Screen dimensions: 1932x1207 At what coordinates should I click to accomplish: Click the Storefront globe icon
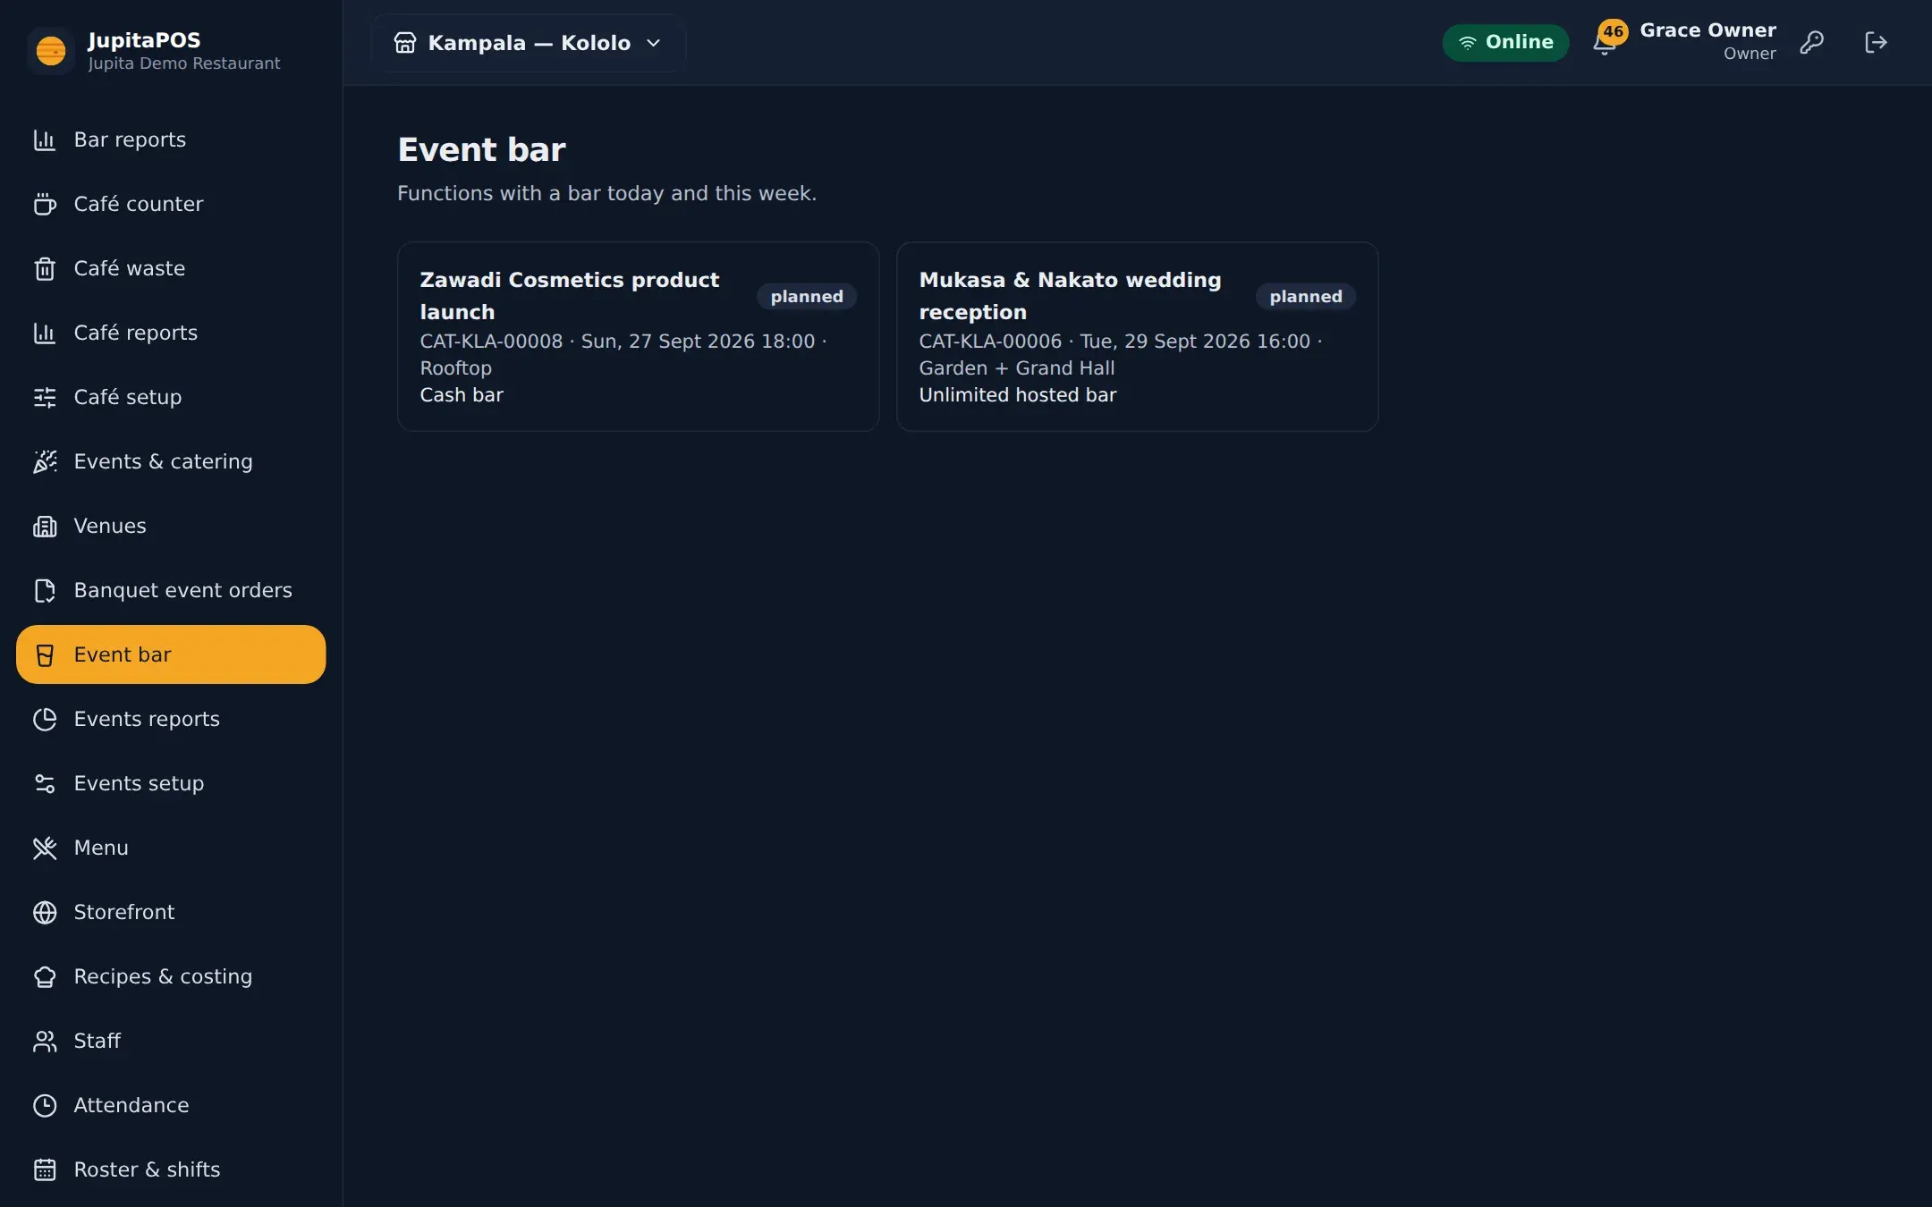[x=45, y=913]
